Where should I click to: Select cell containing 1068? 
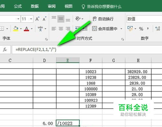[x=91, y=83]
